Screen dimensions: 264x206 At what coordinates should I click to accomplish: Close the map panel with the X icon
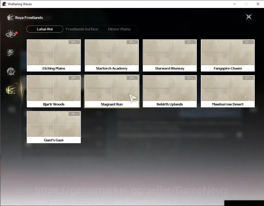[x=249, y=17]
